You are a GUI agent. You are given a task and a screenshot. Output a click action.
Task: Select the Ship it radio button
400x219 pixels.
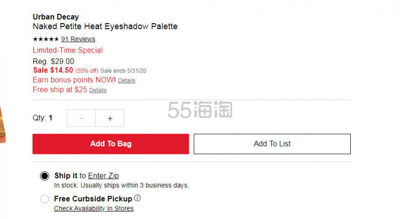click(x=45, y=176)
